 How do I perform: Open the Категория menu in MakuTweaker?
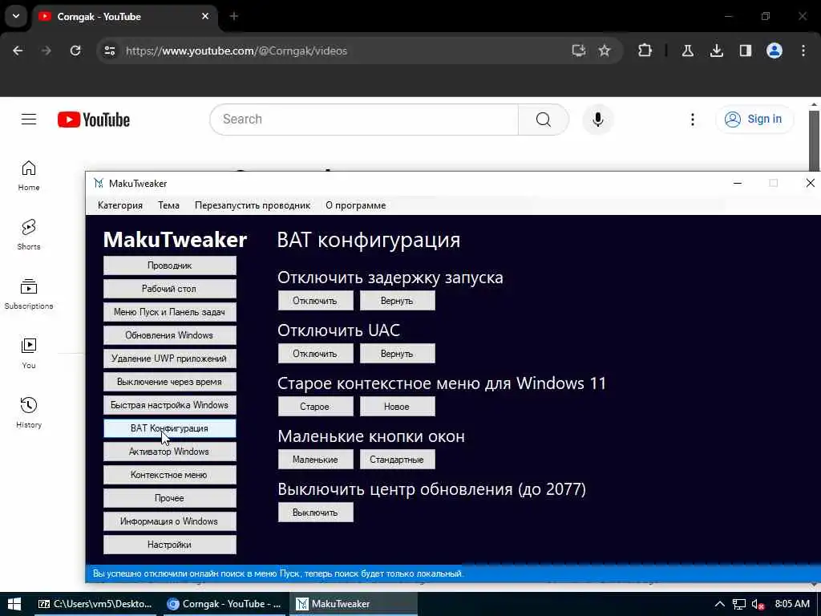click(x=120, y=205)
